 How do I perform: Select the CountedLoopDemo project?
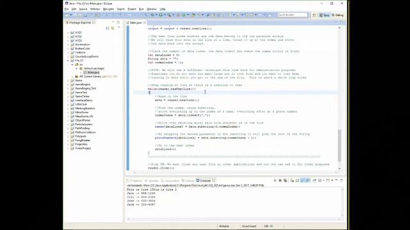pos(85,57)
